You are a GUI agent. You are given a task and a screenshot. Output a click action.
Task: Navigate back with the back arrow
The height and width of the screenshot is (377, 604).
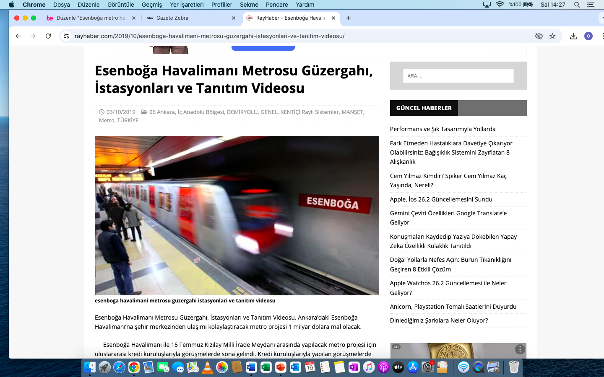pyautogui.click(x=18, y=36)
